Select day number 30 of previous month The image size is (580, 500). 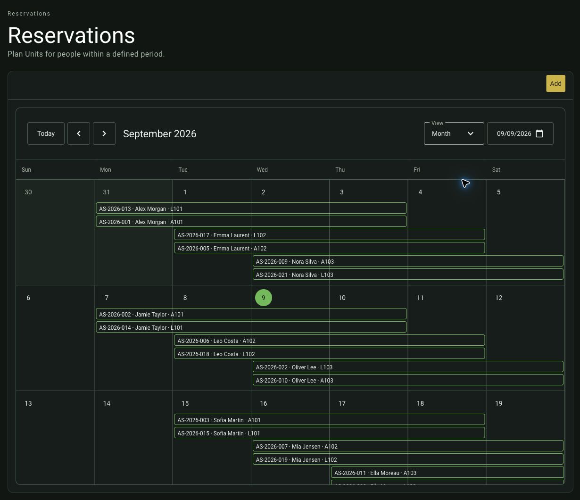[28, 192]
